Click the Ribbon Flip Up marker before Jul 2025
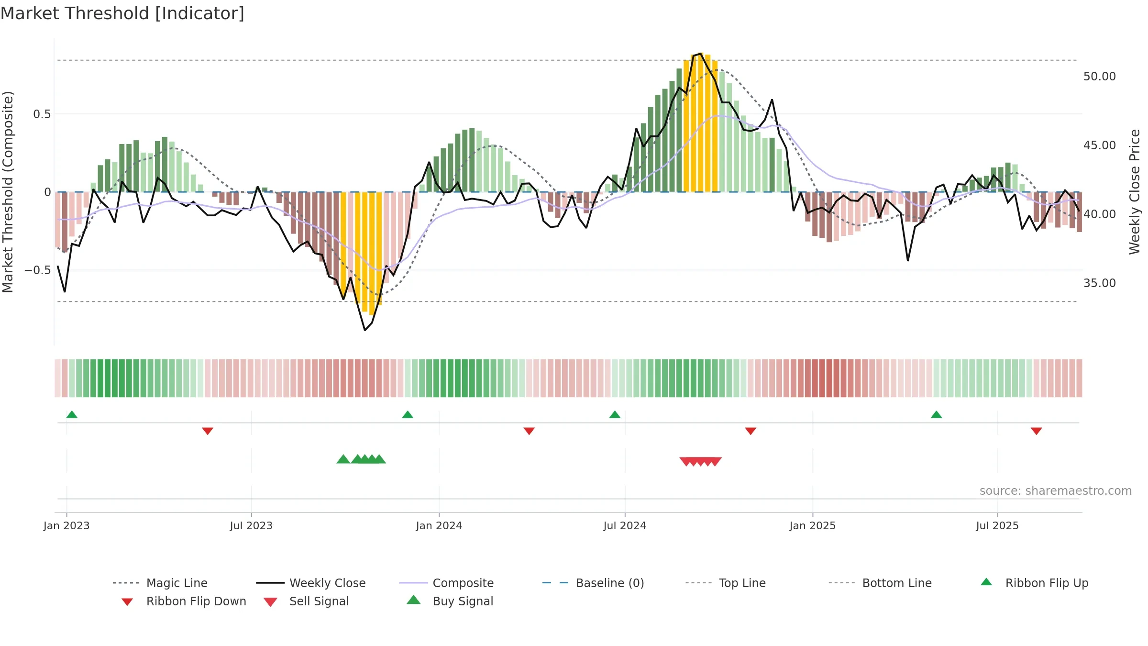Screen dimensions: 1148x646 pos(937,414)
